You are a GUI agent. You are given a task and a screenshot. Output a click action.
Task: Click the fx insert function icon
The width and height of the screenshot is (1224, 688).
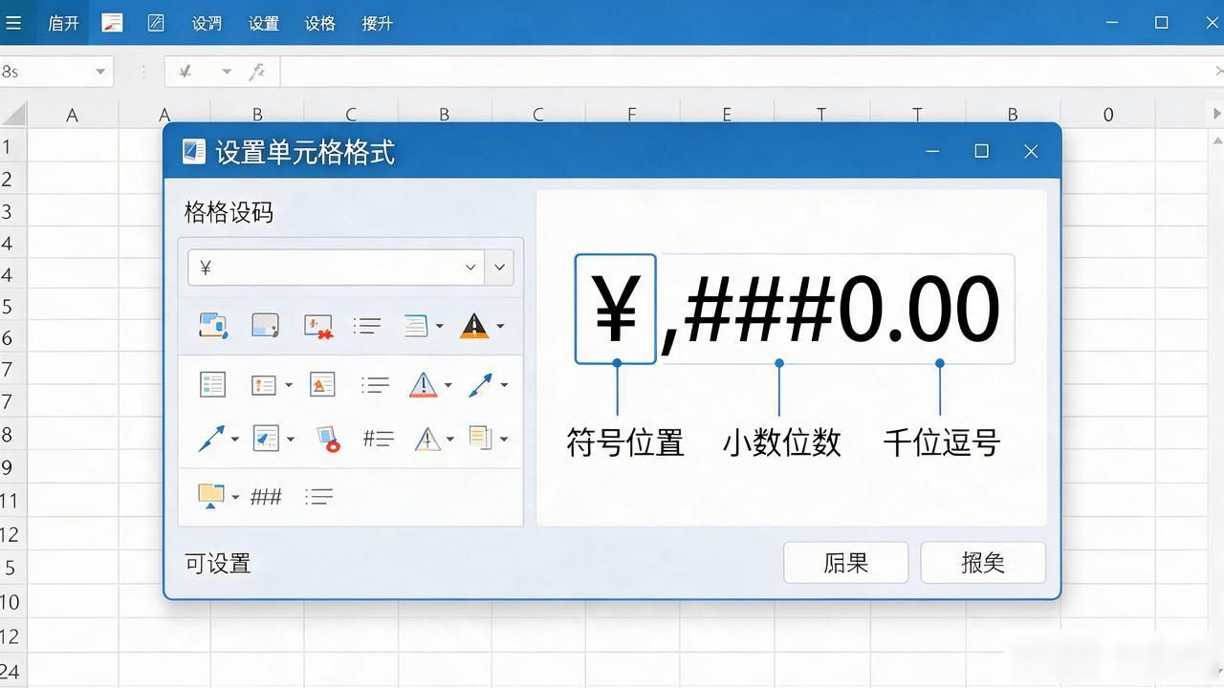(257, 72)
